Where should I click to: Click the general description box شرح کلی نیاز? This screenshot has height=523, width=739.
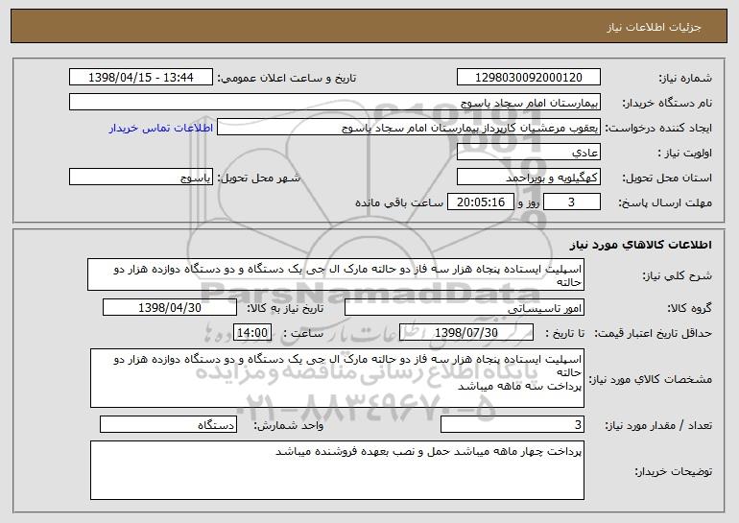pos(336,274)
